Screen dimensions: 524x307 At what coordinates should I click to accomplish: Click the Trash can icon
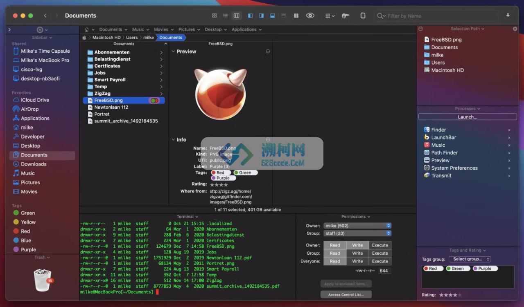pos(43,280)
